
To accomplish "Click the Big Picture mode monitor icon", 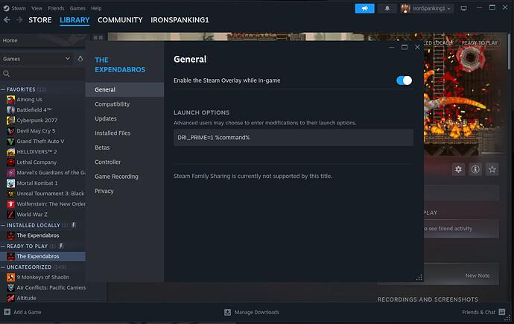I will [x=464, y=8].
